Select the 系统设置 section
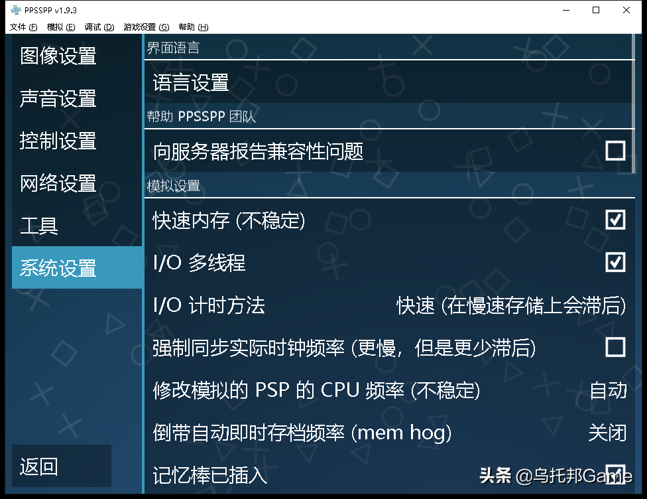 (58, 267)
